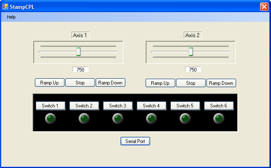271x168 pixels.
Task: Click the LED indicator below Switch 2
Action: 84,119
